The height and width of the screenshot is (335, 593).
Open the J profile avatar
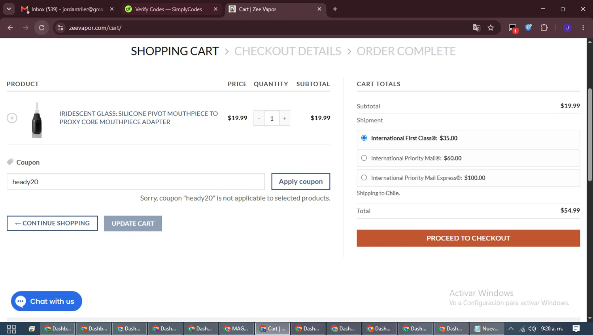[567, 28]
